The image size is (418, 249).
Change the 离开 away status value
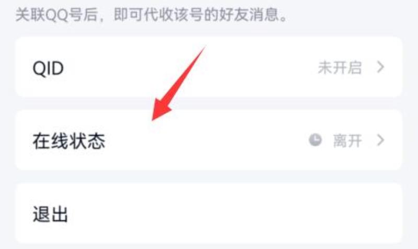tap(347, 140)
